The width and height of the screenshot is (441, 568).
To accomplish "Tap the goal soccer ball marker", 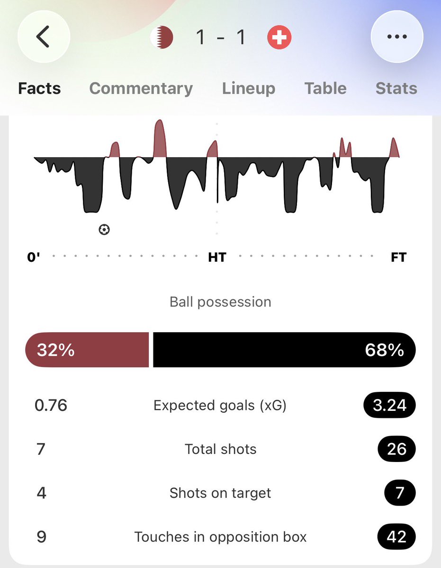I will [104, 230].
